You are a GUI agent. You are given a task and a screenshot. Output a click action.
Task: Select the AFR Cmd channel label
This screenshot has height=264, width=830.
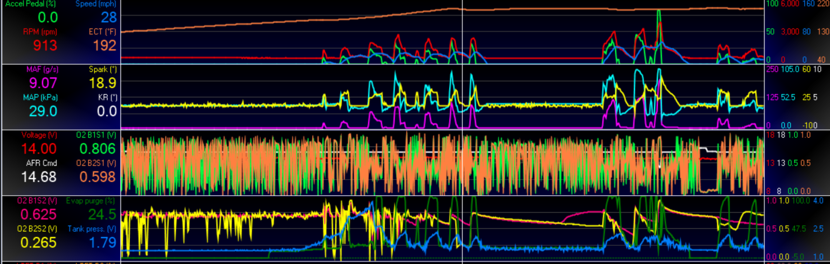(41, 163)
